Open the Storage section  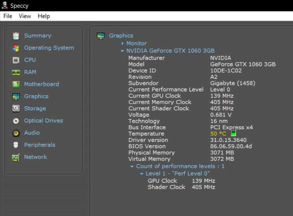[35, 108]
